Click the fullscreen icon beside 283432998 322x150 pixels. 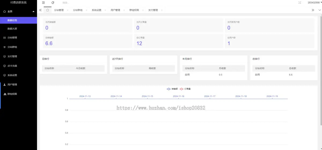point(300,2)
